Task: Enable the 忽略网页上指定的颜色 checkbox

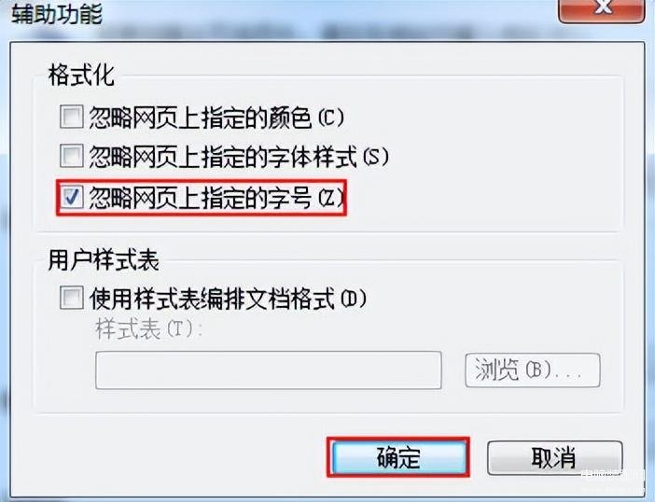Action: tap(72, 117)
